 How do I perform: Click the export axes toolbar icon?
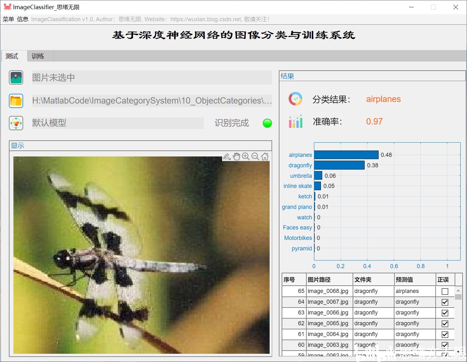pyautogui.click(x=227, y=156)
